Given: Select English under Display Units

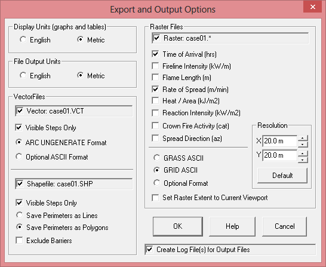Looking at the screenshot, I should coord(23,39).
